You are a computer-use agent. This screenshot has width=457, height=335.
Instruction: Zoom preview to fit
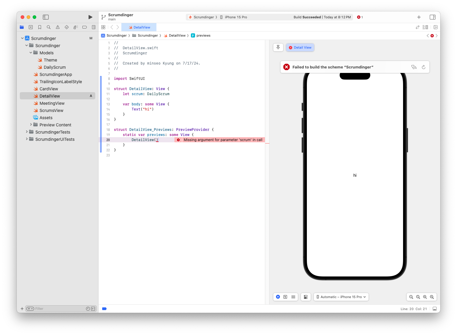coord(425,297)
